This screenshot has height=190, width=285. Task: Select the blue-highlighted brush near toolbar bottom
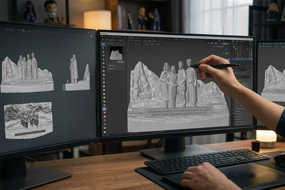(104, 109)
